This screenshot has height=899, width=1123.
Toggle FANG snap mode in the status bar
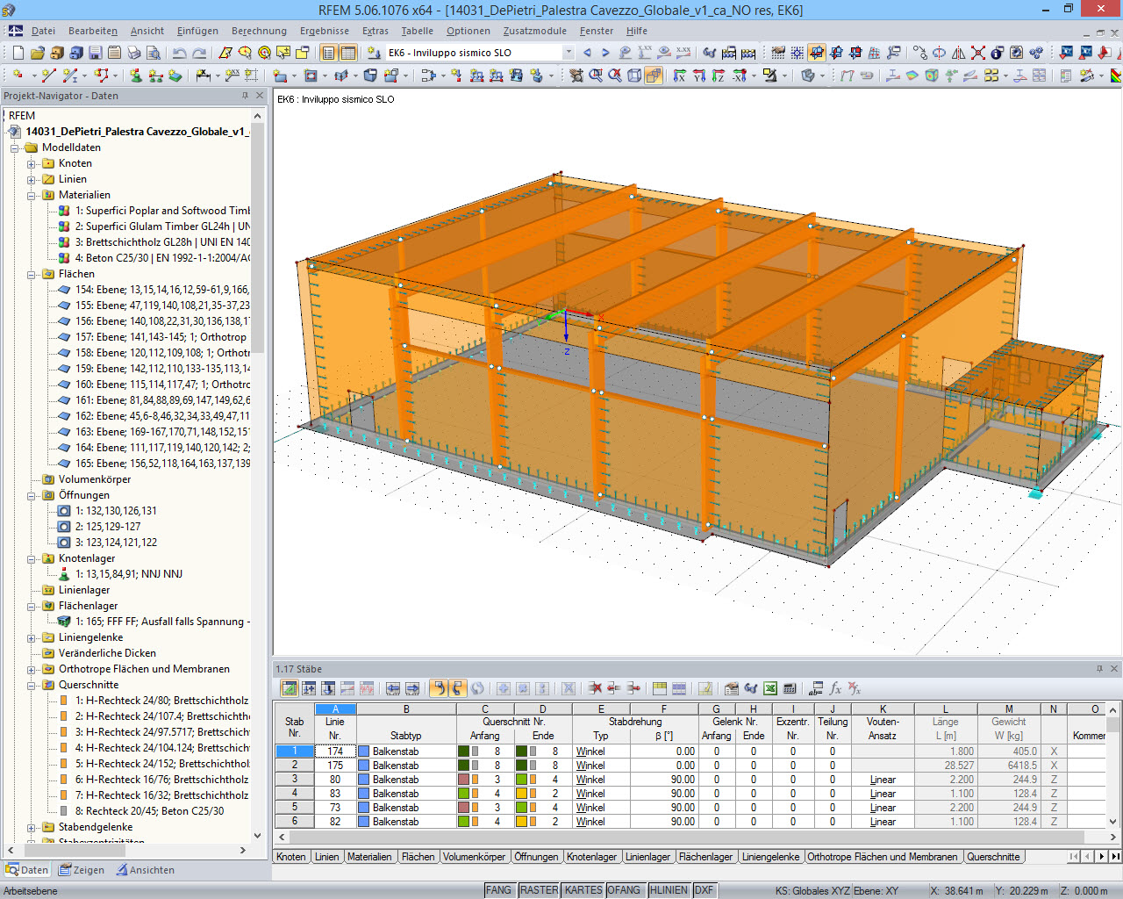click(499, 889)
